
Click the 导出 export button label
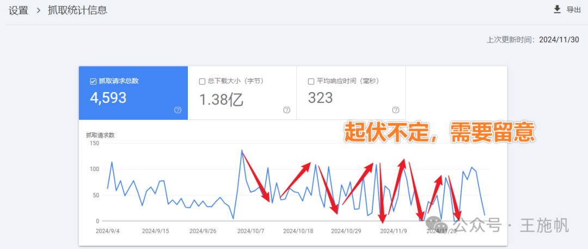pyautogui.click(x=573, y=10)
